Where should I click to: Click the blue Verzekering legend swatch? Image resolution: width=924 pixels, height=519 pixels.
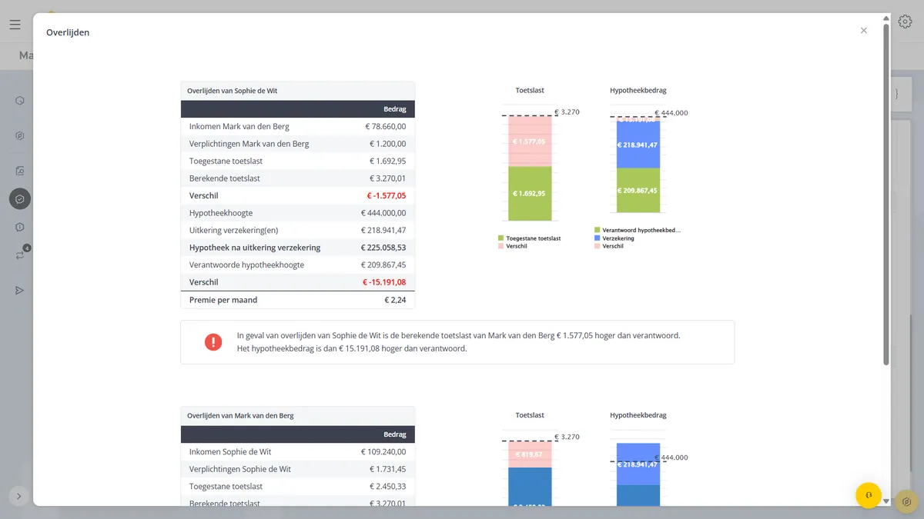pos(597,238)
